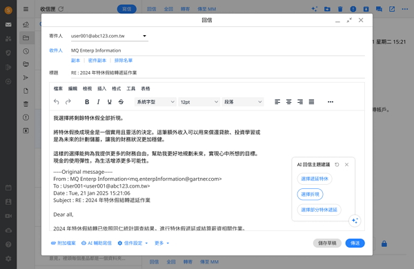Center align the text

pos(288,102)
